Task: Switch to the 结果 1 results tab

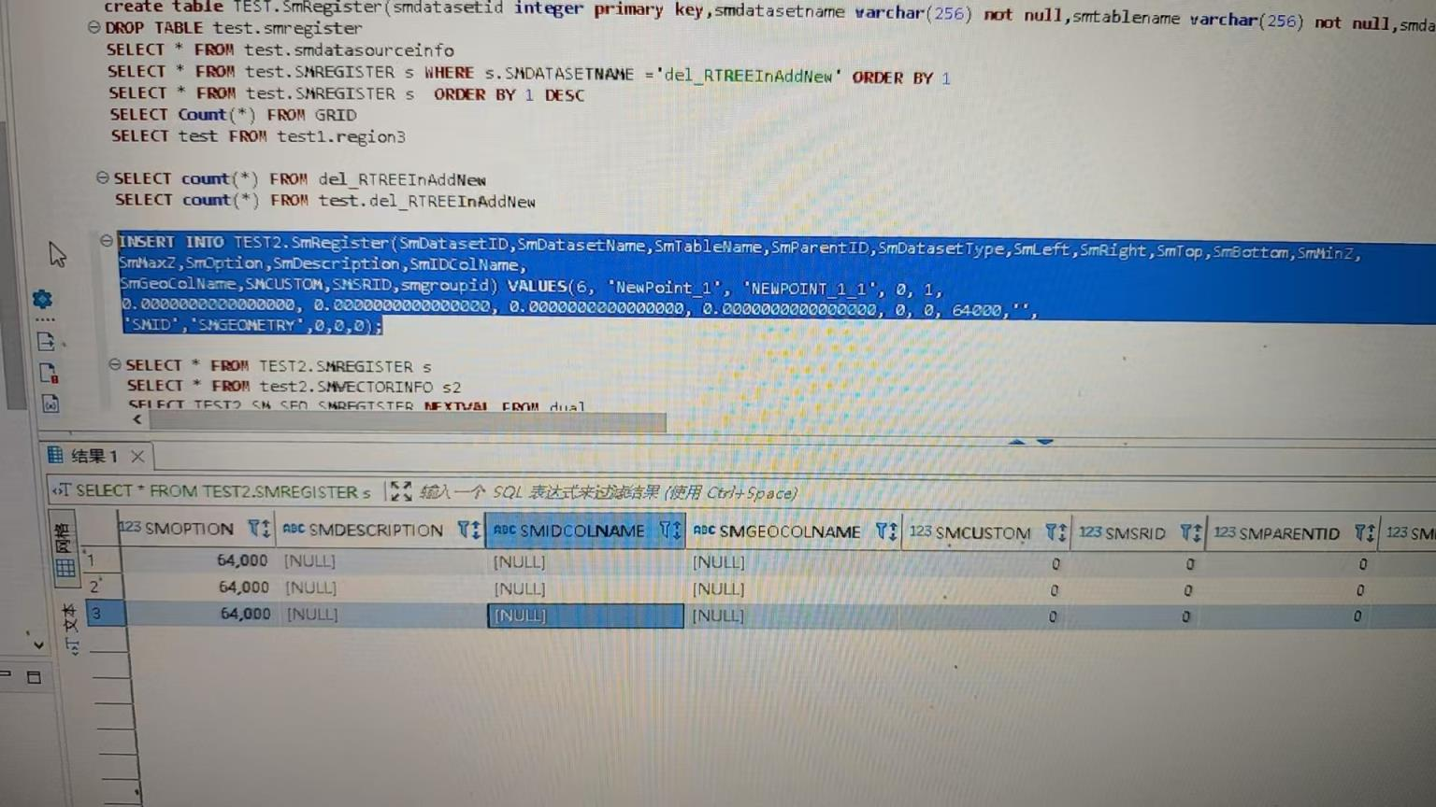Action: [x=93, y=456]
